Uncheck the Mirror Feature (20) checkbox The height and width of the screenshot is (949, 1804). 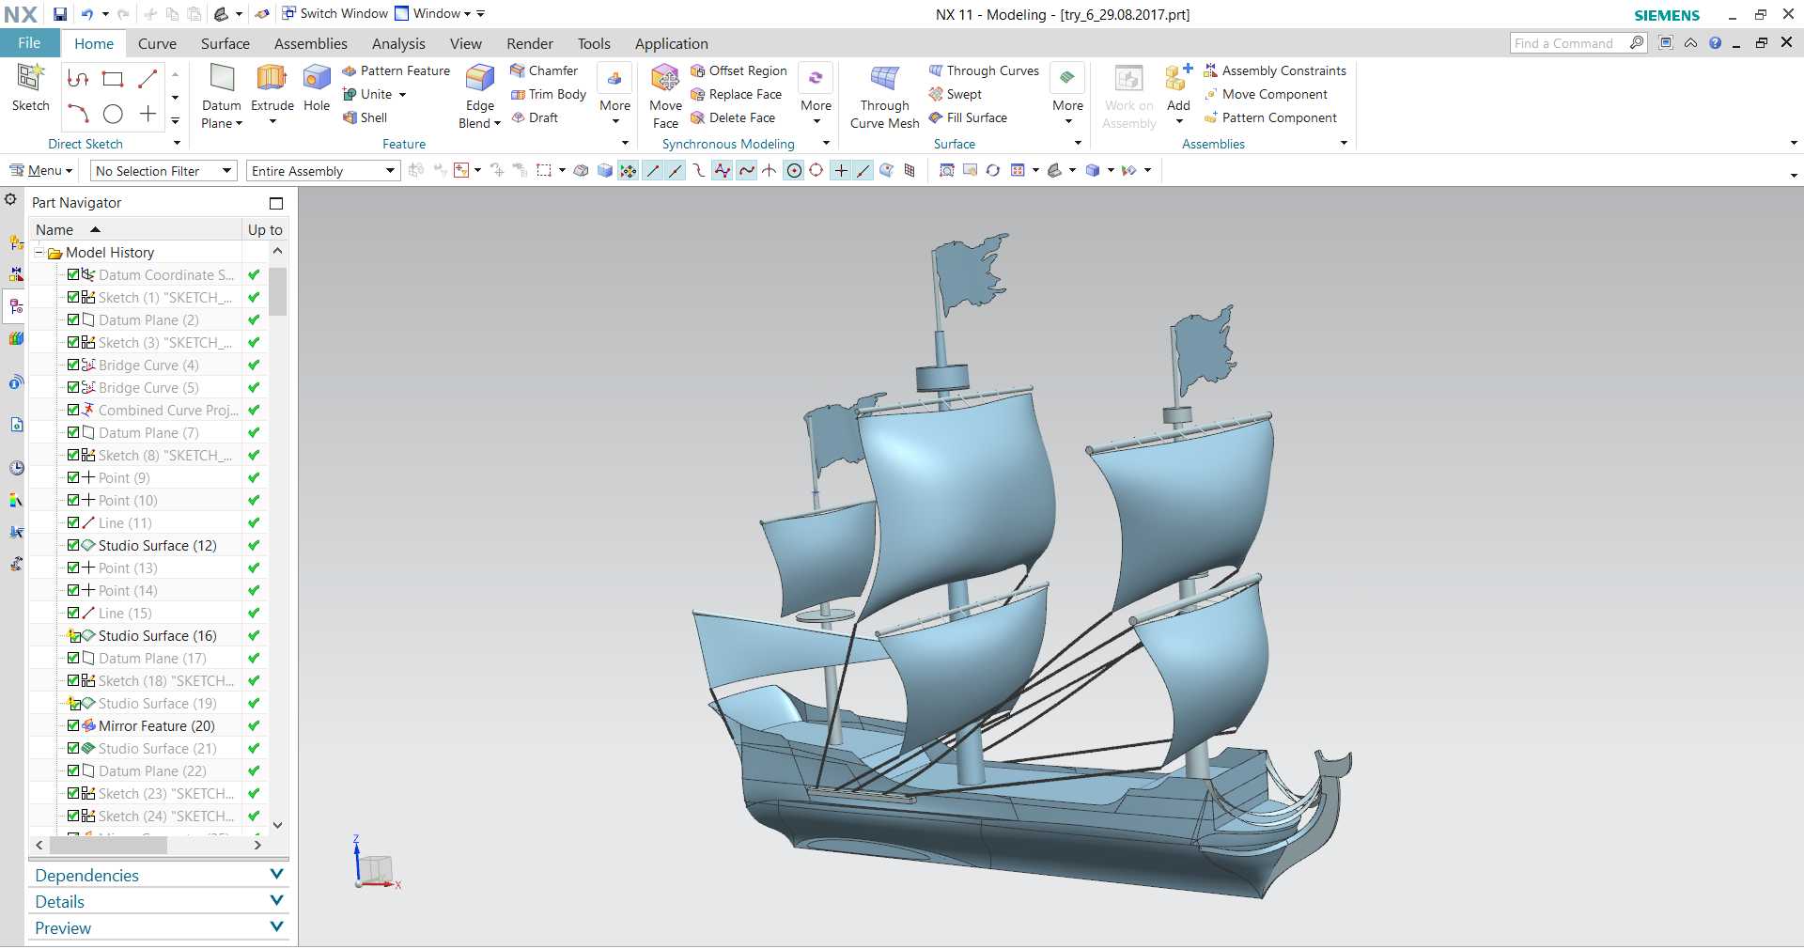(73, 725)
